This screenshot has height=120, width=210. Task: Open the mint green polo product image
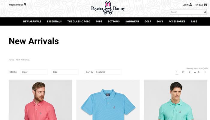click(x=175, y=100)
